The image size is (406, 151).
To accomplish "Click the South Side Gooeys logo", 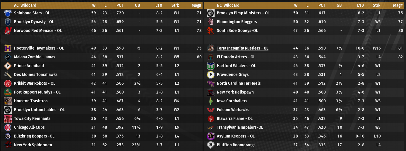I will (210, 30).
